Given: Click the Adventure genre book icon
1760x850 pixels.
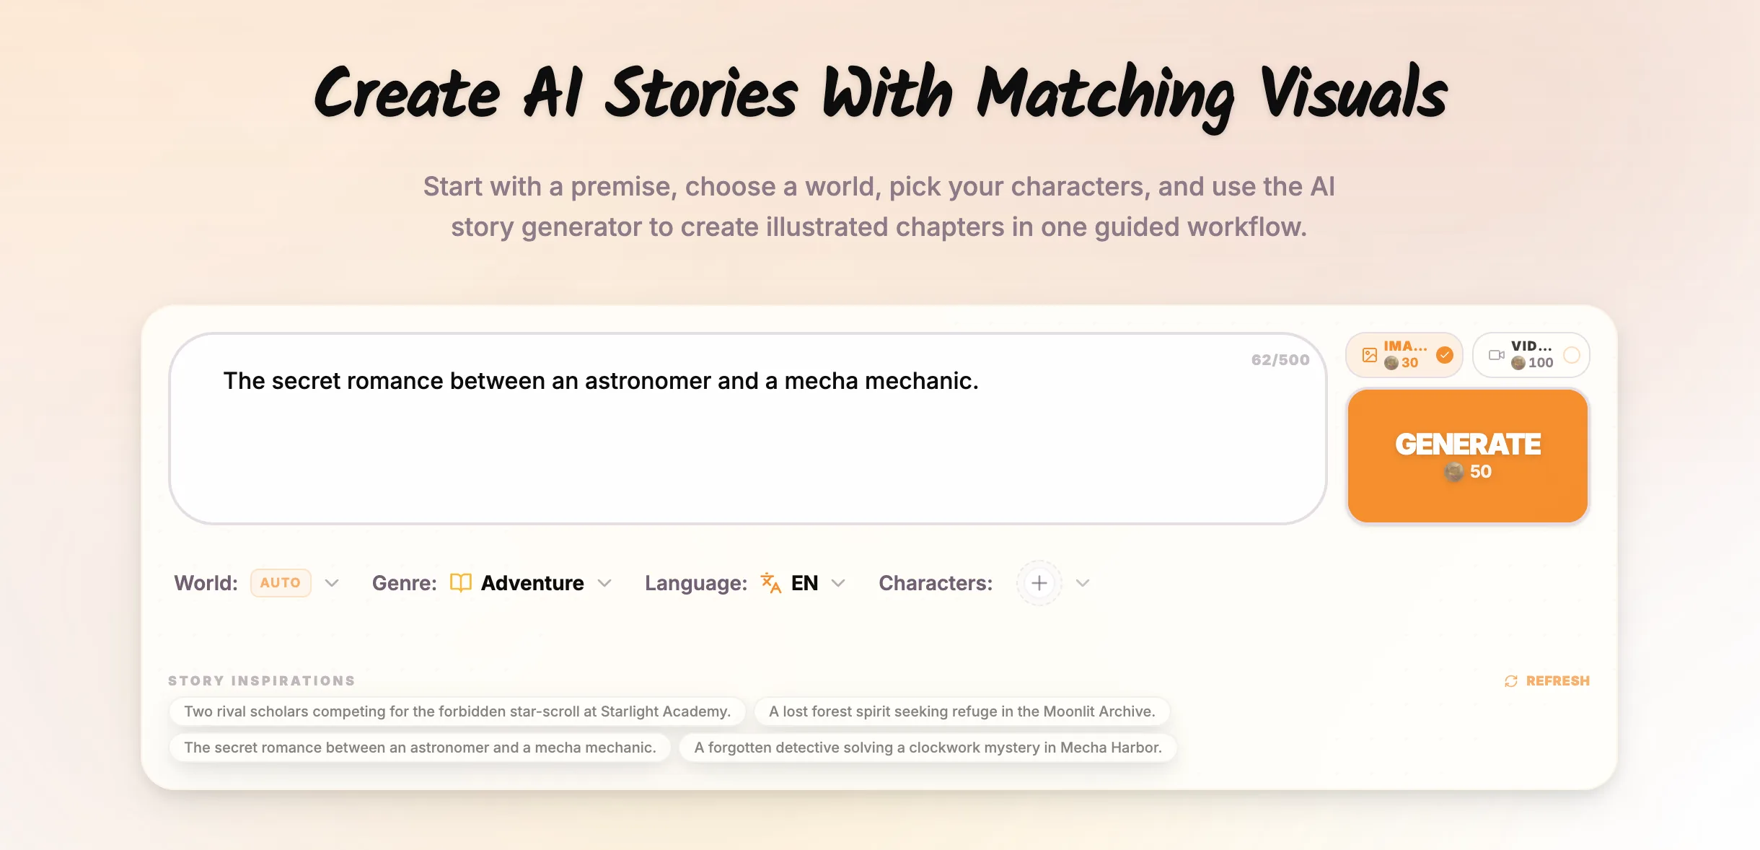Looking at the screenshot, I should pyautogui.click(x=460, y=583).
